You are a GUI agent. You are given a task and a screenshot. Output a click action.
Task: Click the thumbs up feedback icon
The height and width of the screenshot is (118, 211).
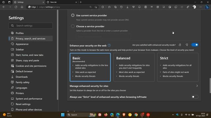pyautogui.click(x=180, y=45)
